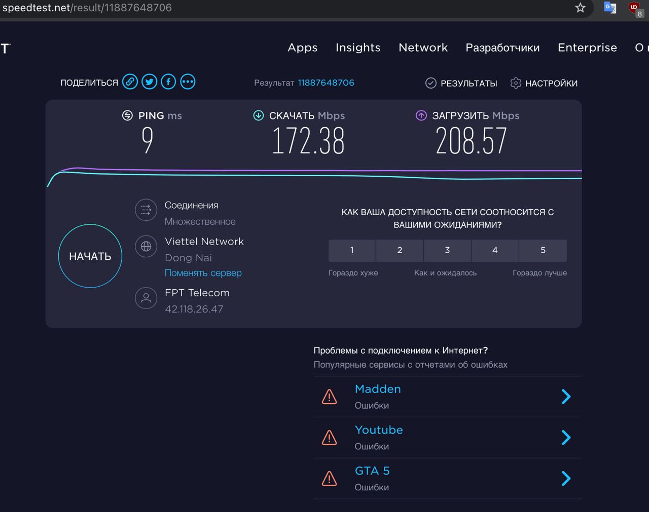Open the Google Translate extension

(610, 8)
